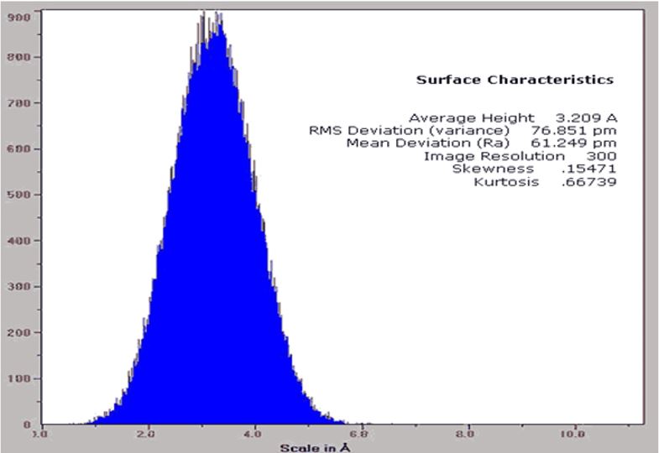Select the Mean Deviation value 61.249 pm

pyautogui.click(x=573, y=143)
